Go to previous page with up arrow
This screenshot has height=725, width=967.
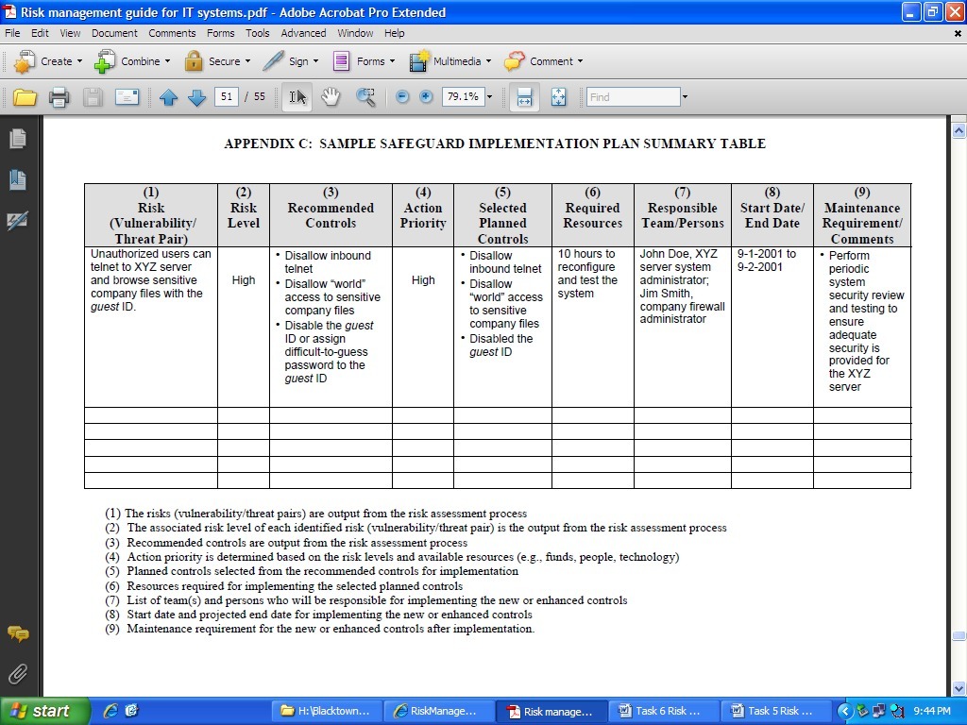pyautogui.click(x=168, y=97)
